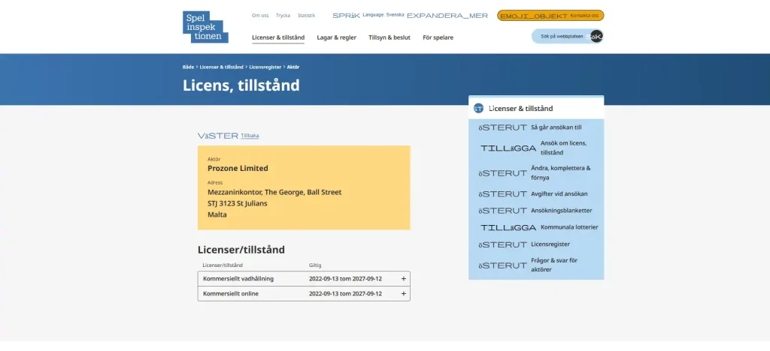Open the För spelare menu

[x=438, y=37]
